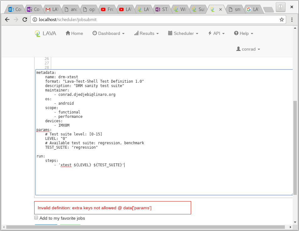This screenshot has height=231, width=299.
Task: Click the site info icon in address bar
Action: (35, 19)
